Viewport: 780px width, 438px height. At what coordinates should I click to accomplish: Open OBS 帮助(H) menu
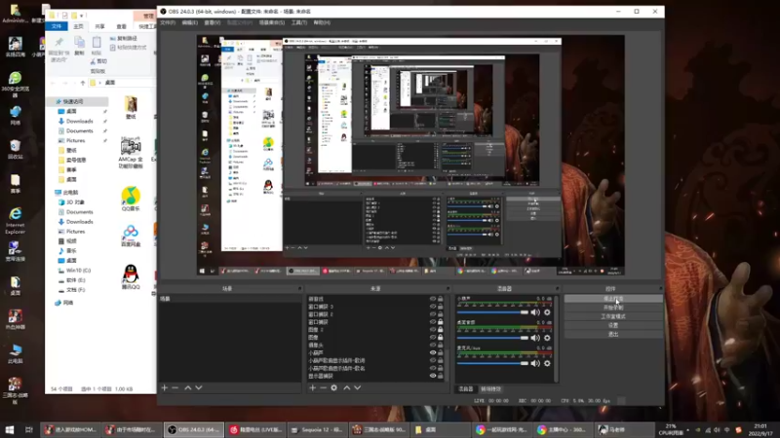(x=322, y=22)
